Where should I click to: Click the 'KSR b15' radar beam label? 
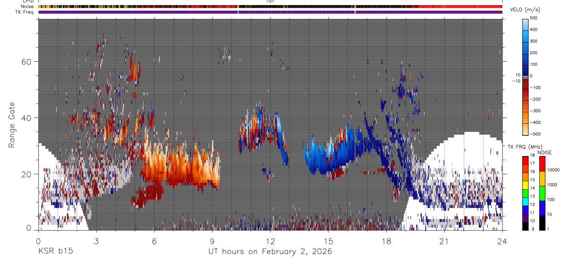point(55,252)
